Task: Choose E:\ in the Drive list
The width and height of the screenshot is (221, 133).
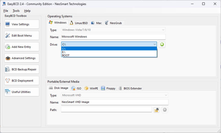Action: point(109,52)
